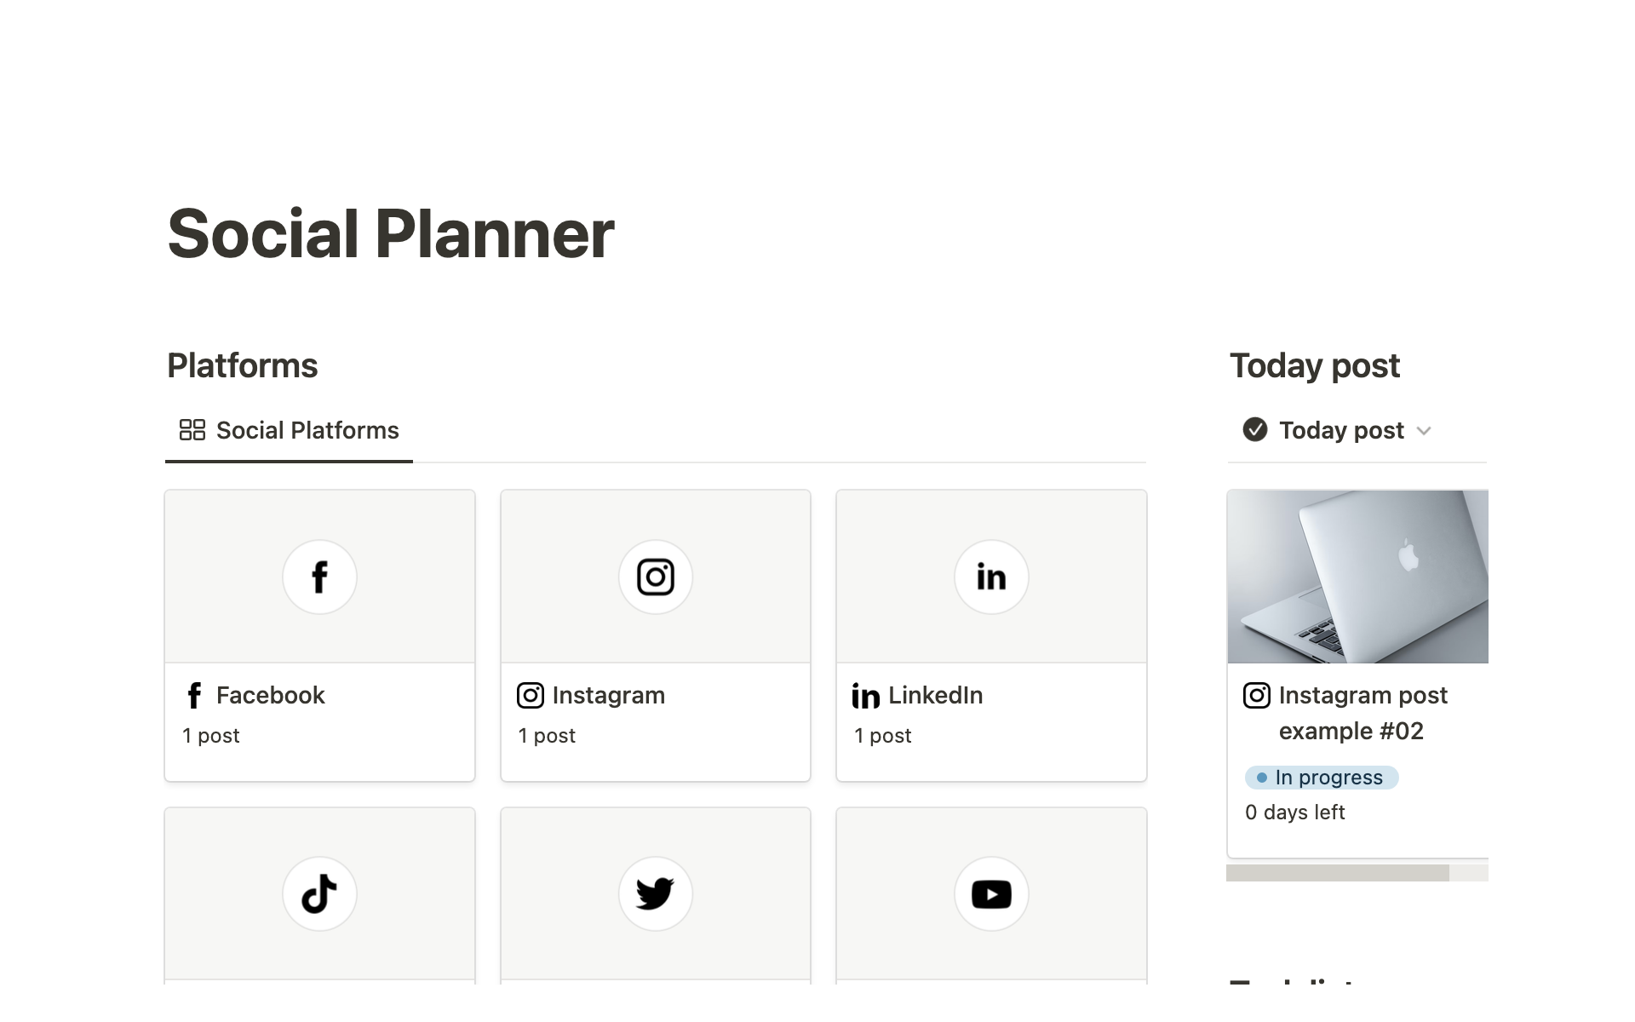Open the Instagram platform page title
This screenshot has width=1635, height=1022.
point(608,696)
